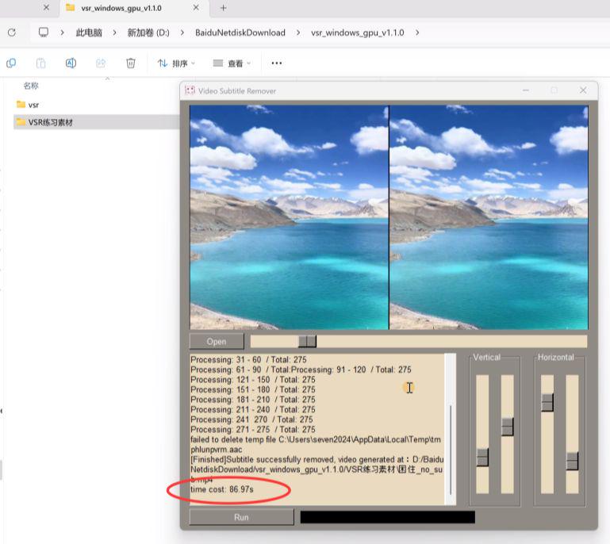
Task: Add a new Explorer tab with plus button
Action: point(224,8)
